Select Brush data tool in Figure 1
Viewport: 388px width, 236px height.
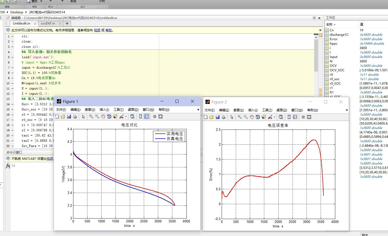(x=121, y=116)
